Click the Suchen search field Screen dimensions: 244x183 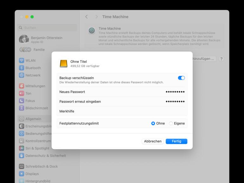[47, 28]
